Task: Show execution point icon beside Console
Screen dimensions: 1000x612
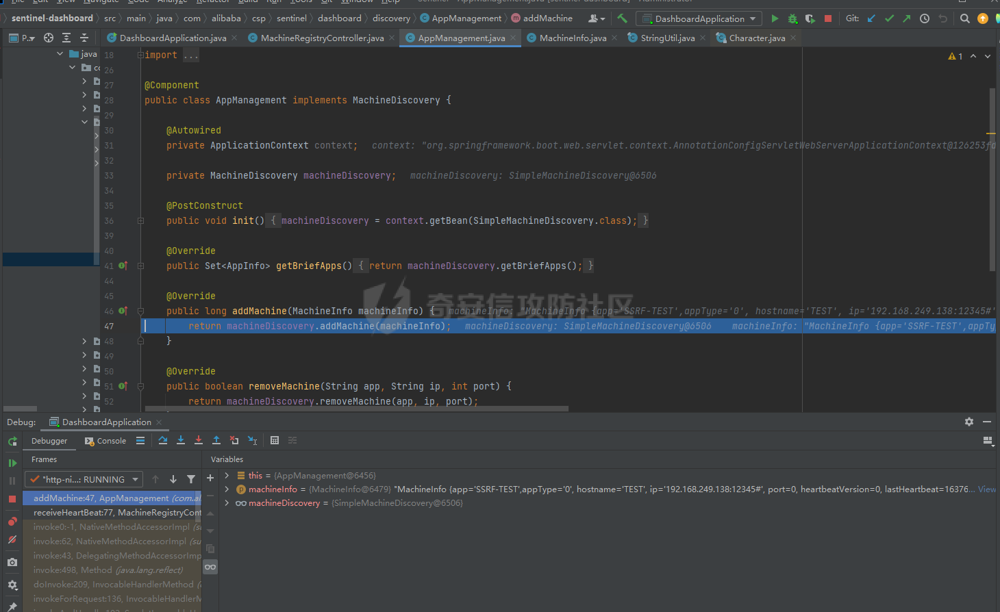Action: [140, 440]
